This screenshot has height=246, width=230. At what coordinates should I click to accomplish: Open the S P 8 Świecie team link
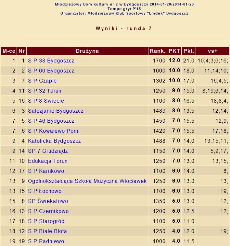coord(46,101)
